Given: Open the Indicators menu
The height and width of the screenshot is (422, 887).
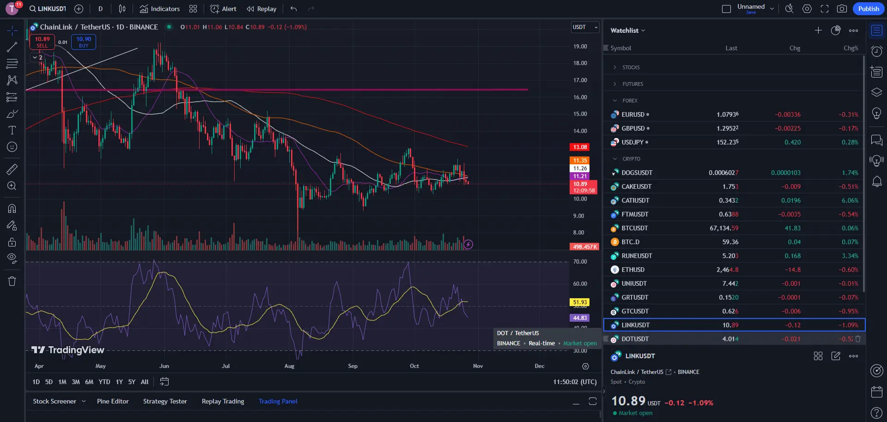Looking at the screenshot, I should pos(160,9).
